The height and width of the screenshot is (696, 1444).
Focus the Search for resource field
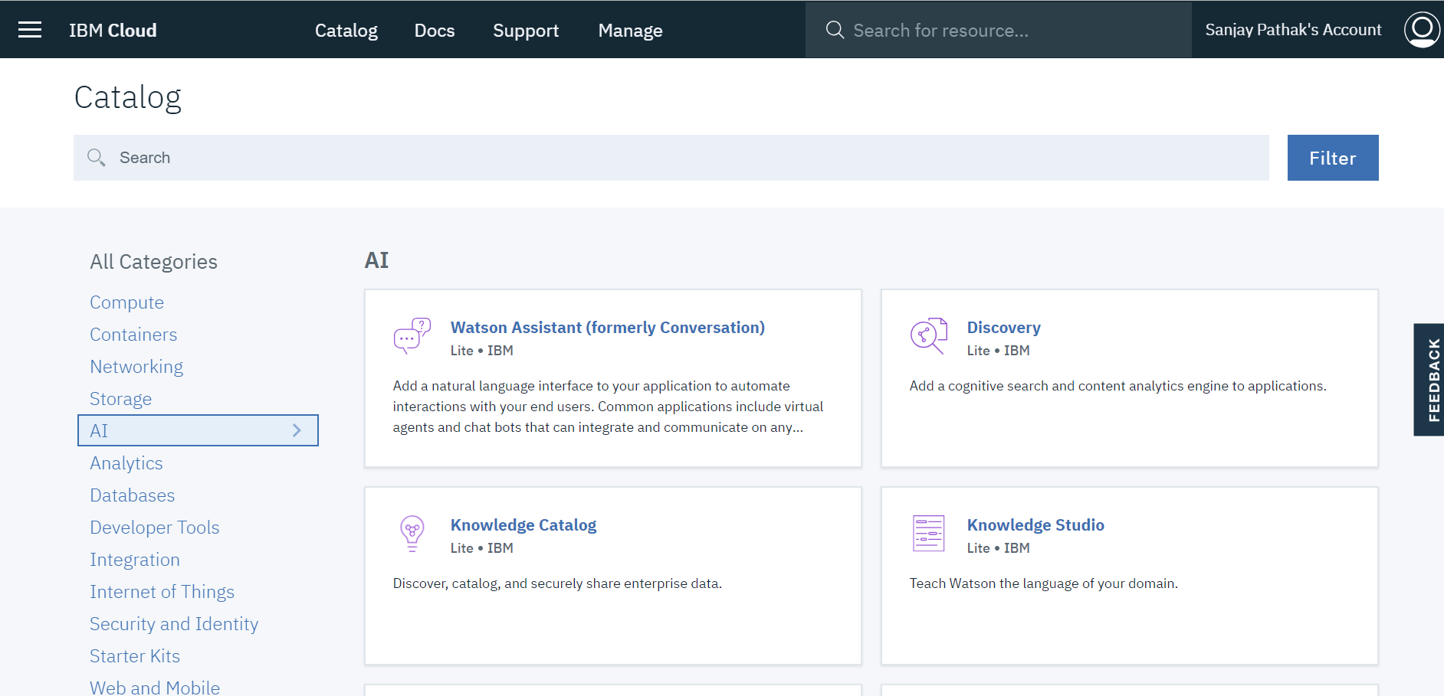click(998, 30)
